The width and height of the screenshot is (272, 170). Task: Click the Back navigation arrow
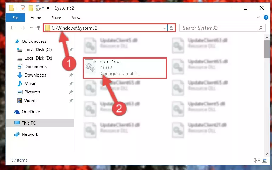[12, 28]
